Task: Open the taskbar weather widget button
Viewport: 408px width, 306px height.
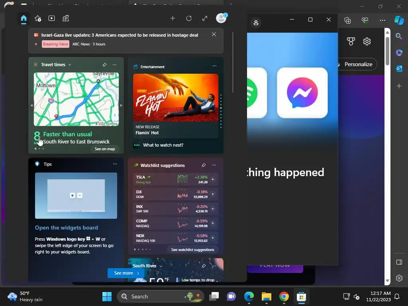Action: pyautogui.click(x=25, y=296)
